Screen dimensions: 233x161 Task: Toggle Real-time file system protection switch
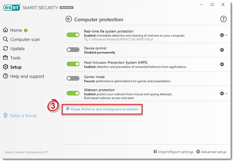click(73, 35)
